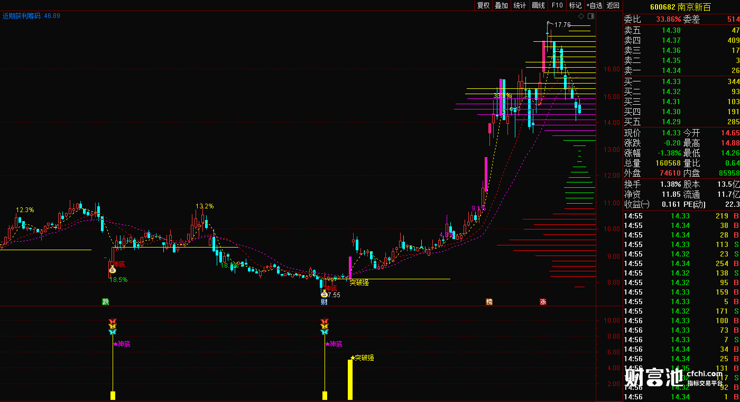Click the diamond icon above the chart
Viewport: 740px width, 402px height.
pyautogui.click(x=581, y=16)
